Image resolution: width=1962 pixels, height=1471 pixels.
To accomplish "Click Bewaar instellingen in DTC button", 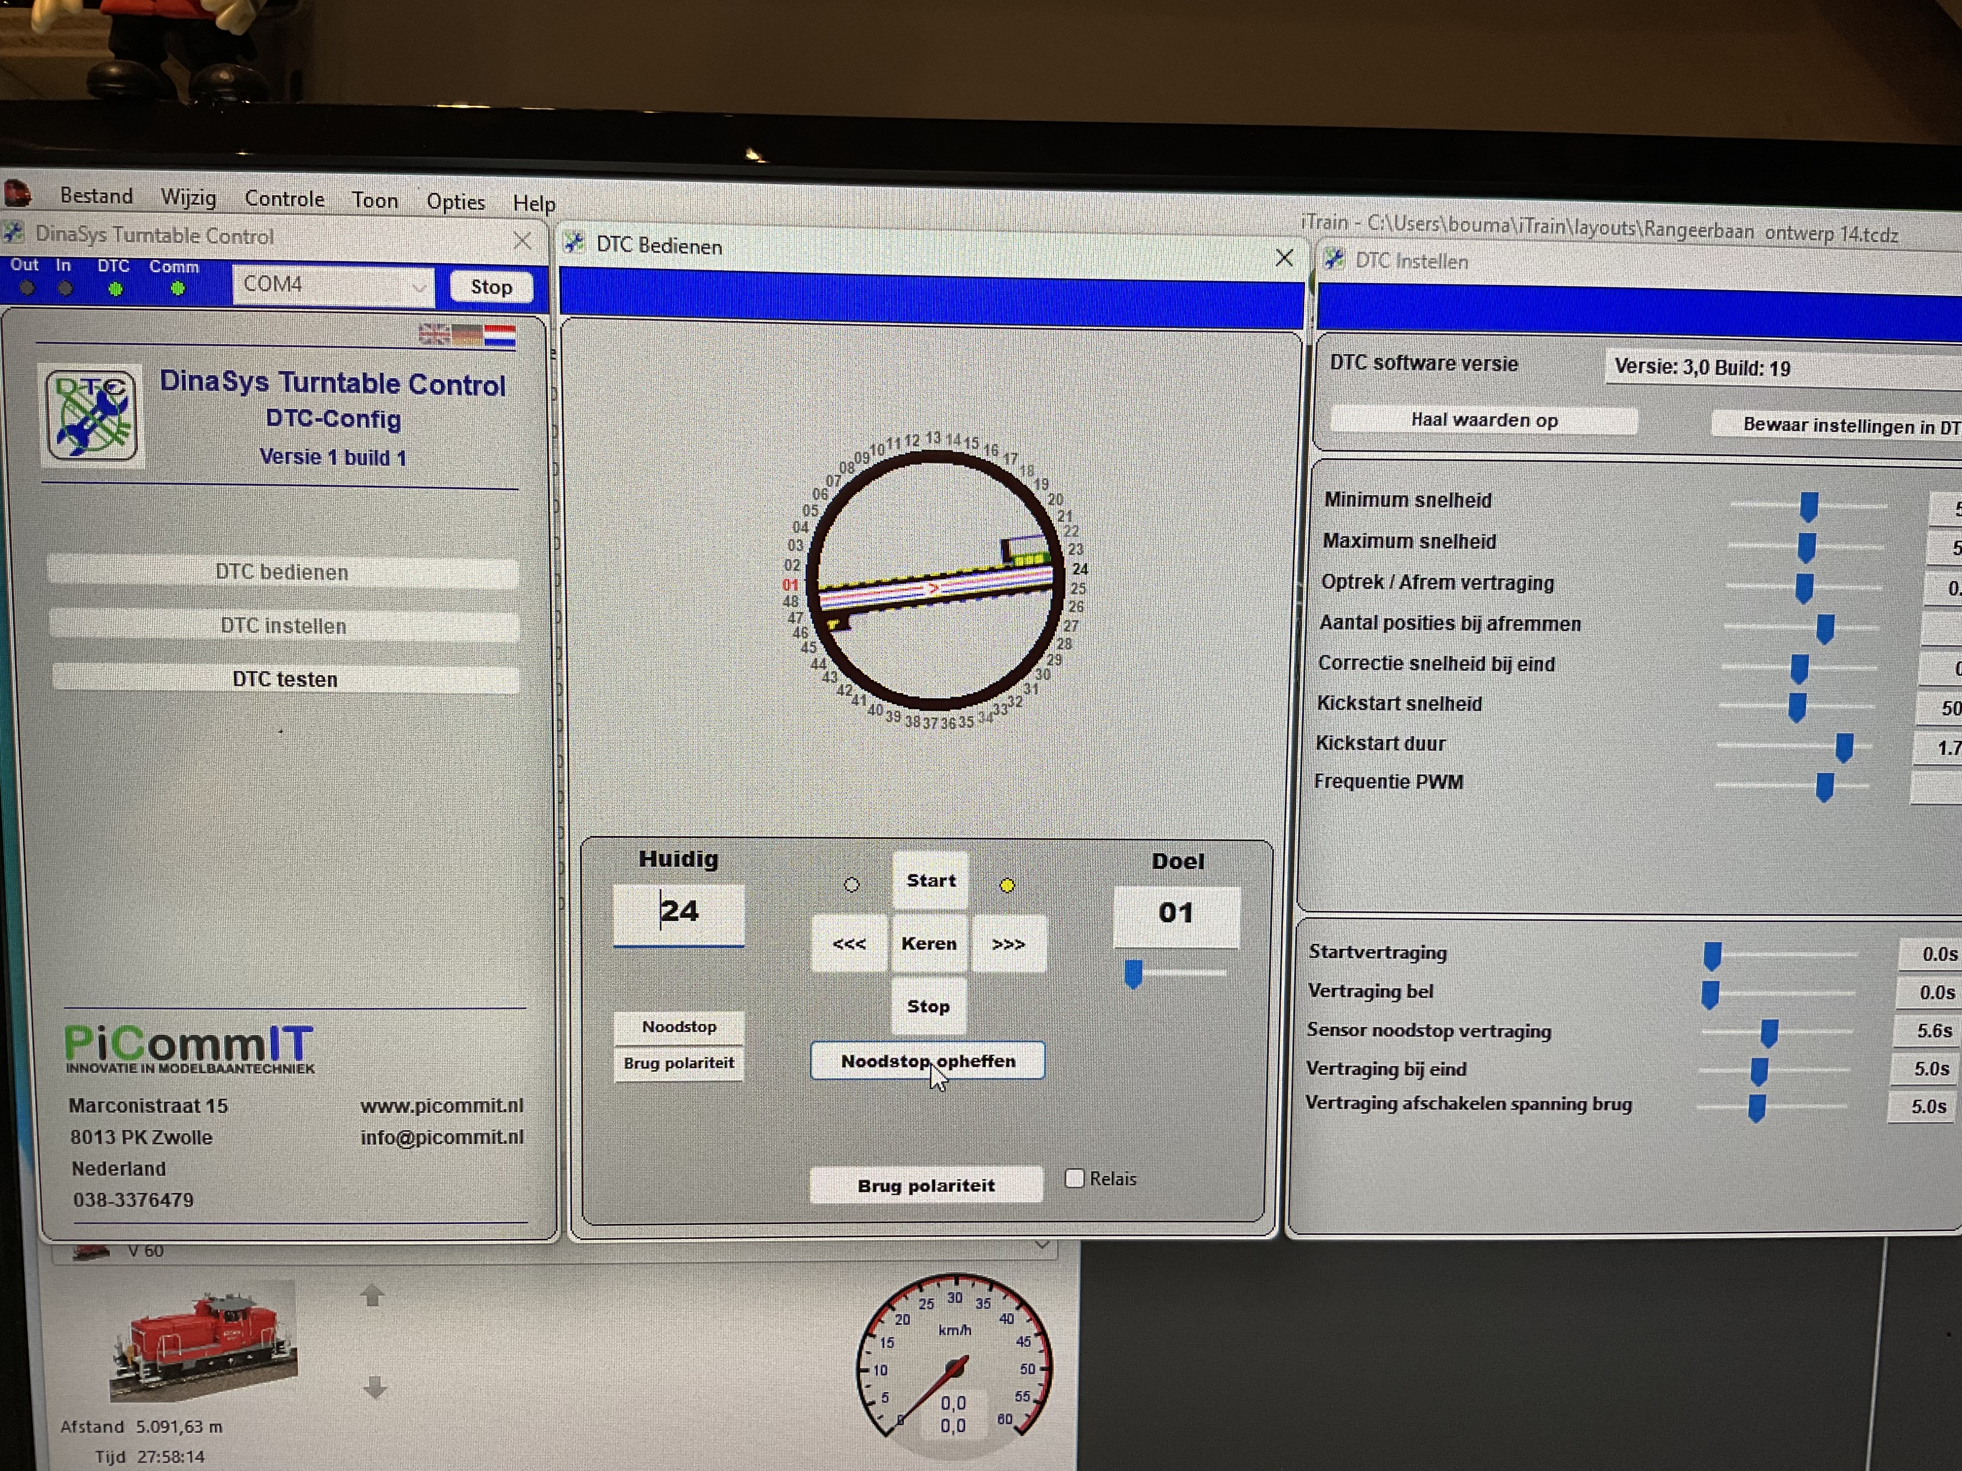I will tap(1836, 426).
